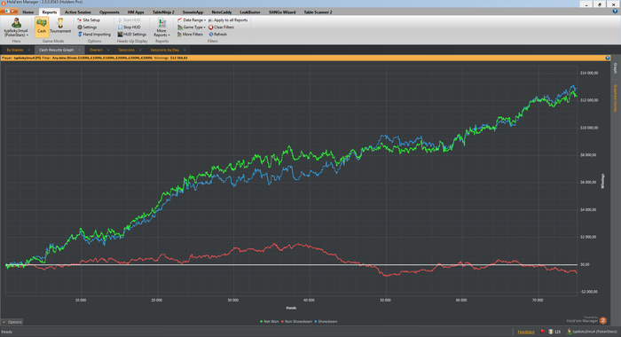The width and height of the screenshot is (621, 337).
Task: Open the Graphed Hands side panel
Action: click(616, 98)
